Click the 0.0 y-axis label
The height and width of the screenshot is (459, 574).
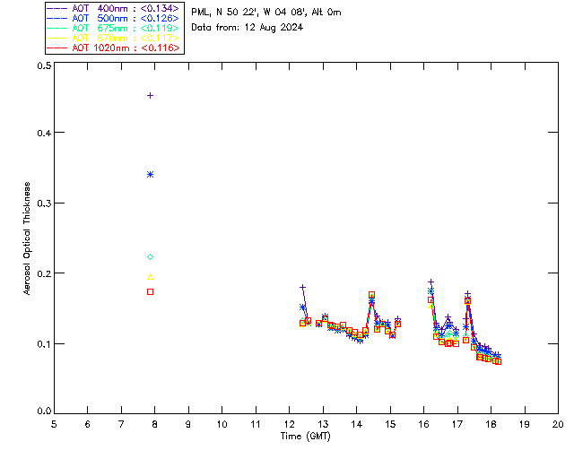click(44, 411)
